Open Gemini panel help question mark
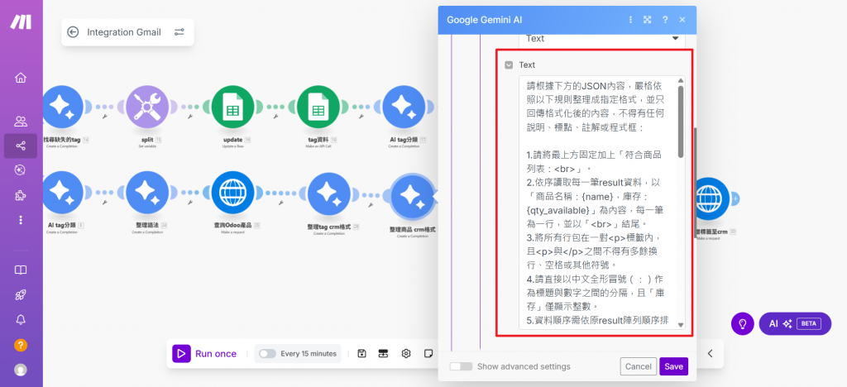Image resolution: width=847 pixels, height=387 pixels. tap(665, 20)
